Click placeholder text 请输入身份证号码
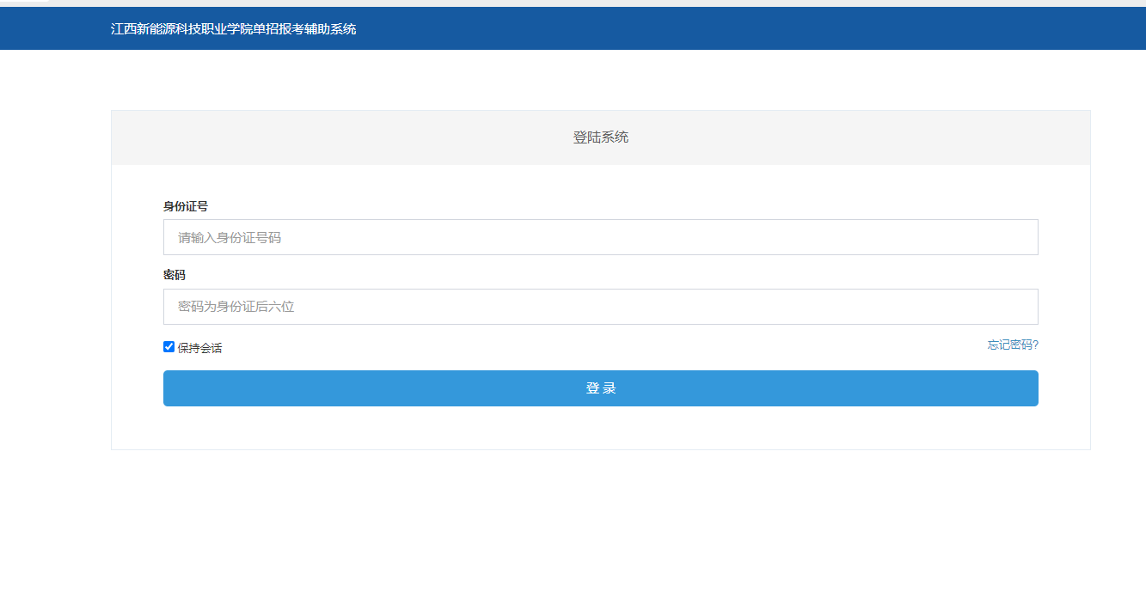 click(x=230, y=238)
